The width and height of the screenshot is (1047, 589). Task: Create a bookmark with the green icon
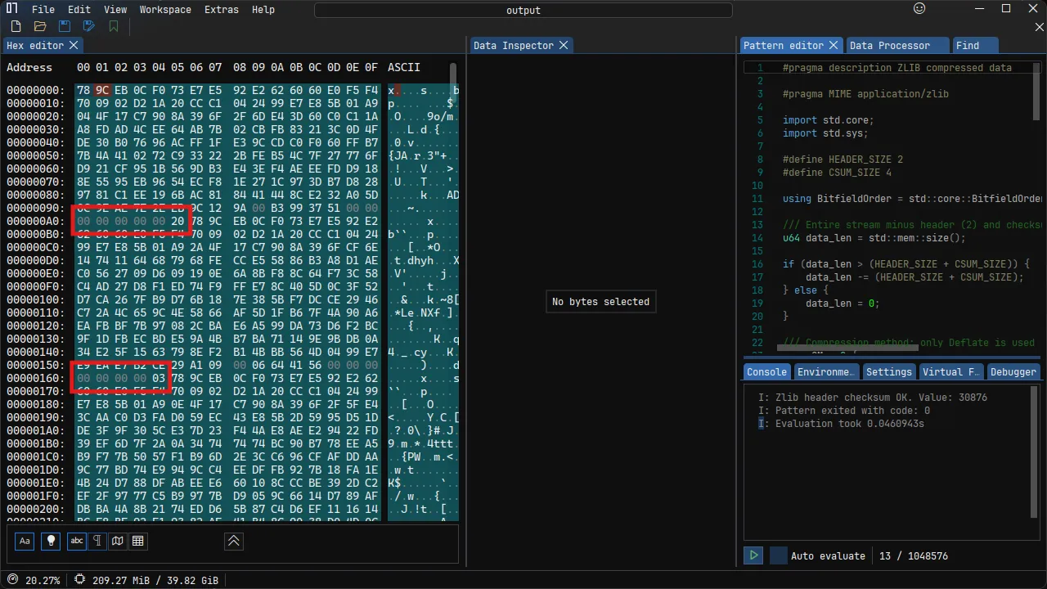(114, 27)
